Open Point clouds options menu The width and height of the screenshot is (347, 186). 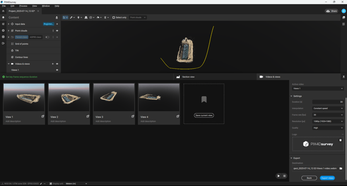(x=53, y=30)
